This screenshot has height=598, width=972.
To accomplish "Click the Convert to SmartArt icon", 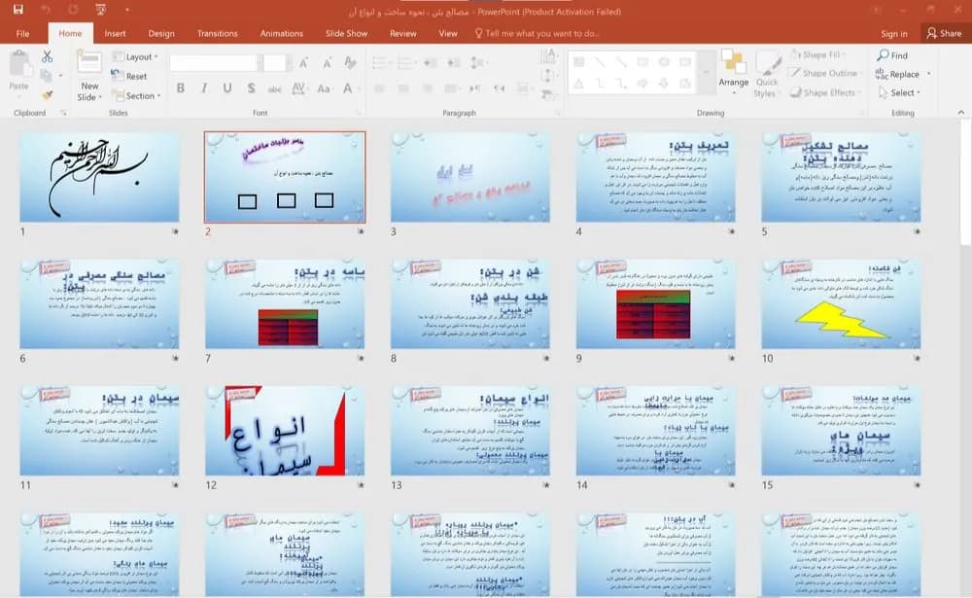I will (x=547, y=94).
